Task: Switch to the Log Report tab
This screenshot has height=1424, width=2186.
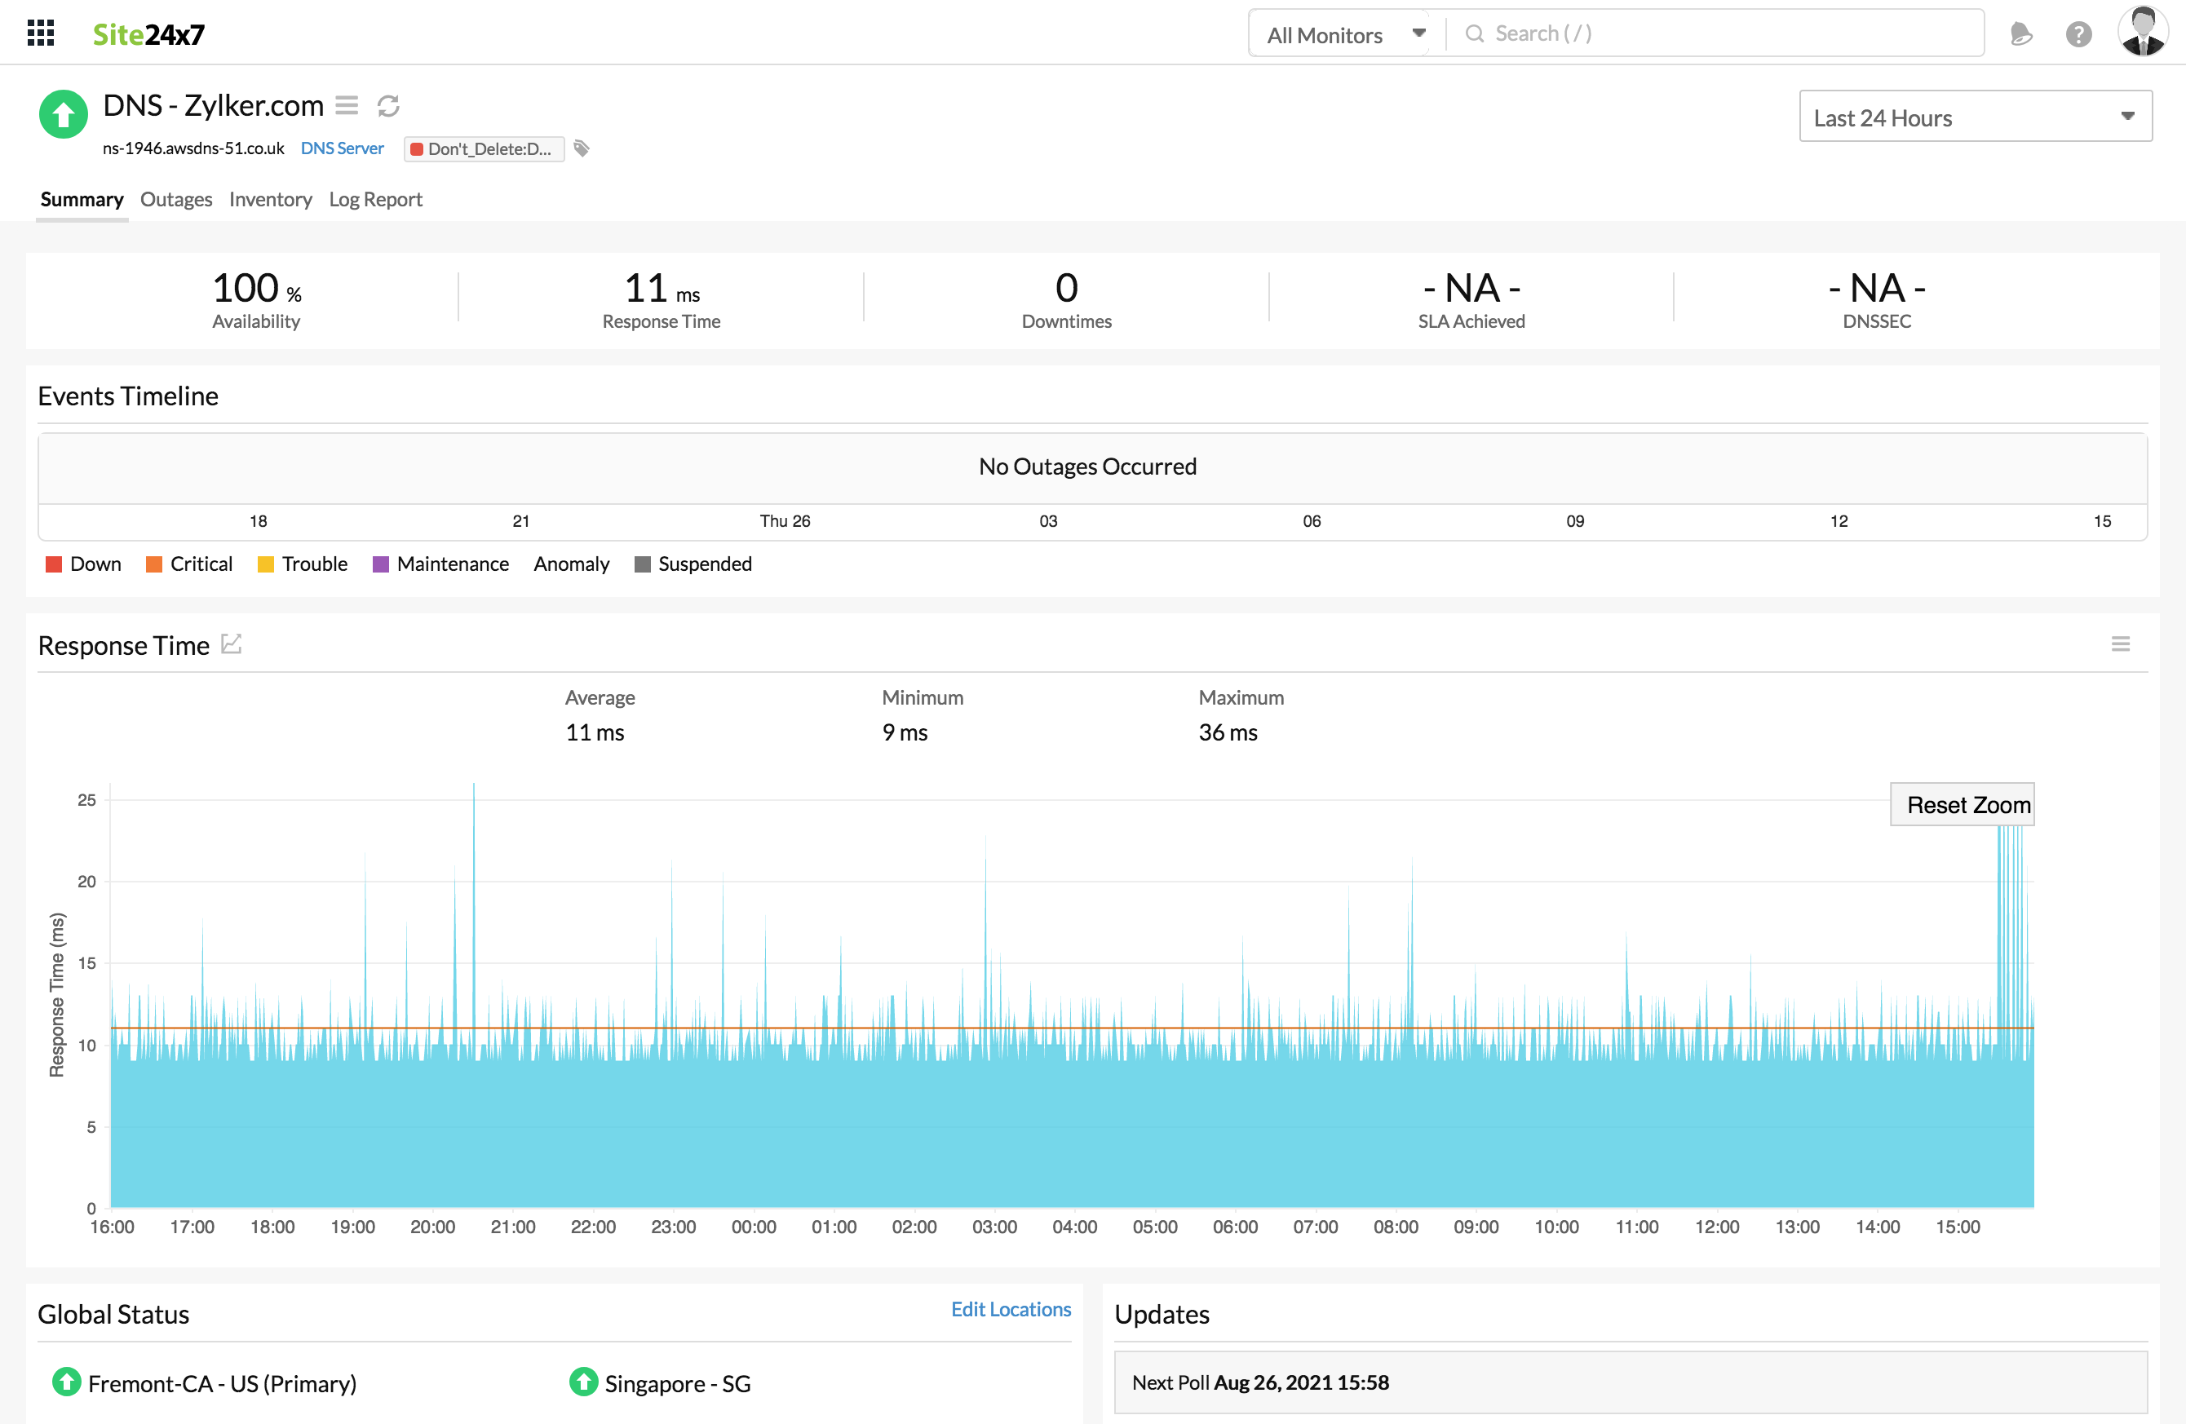Action: coord(376,199)
